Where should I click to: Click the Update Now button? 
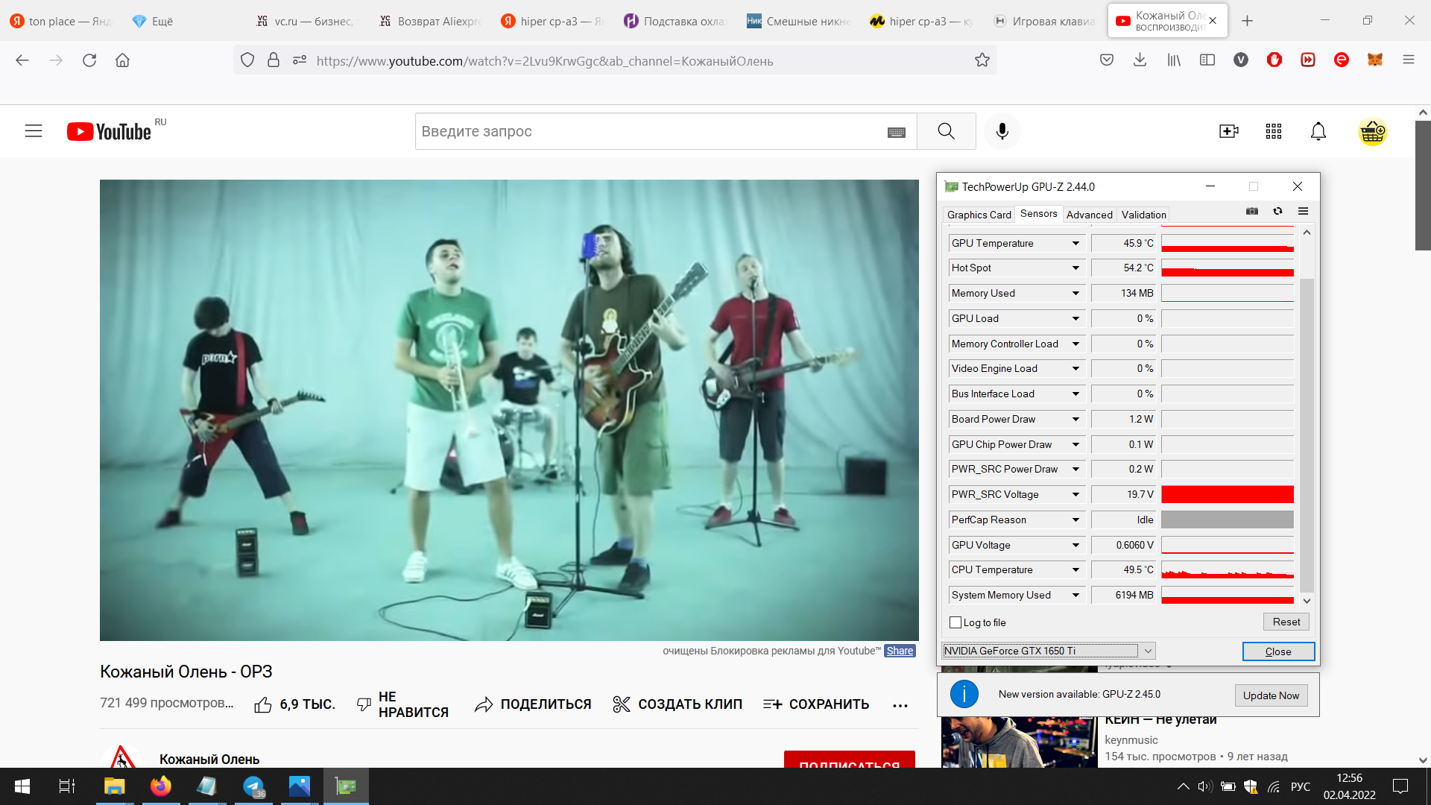pyautogui.click(x=1270, y=695)
